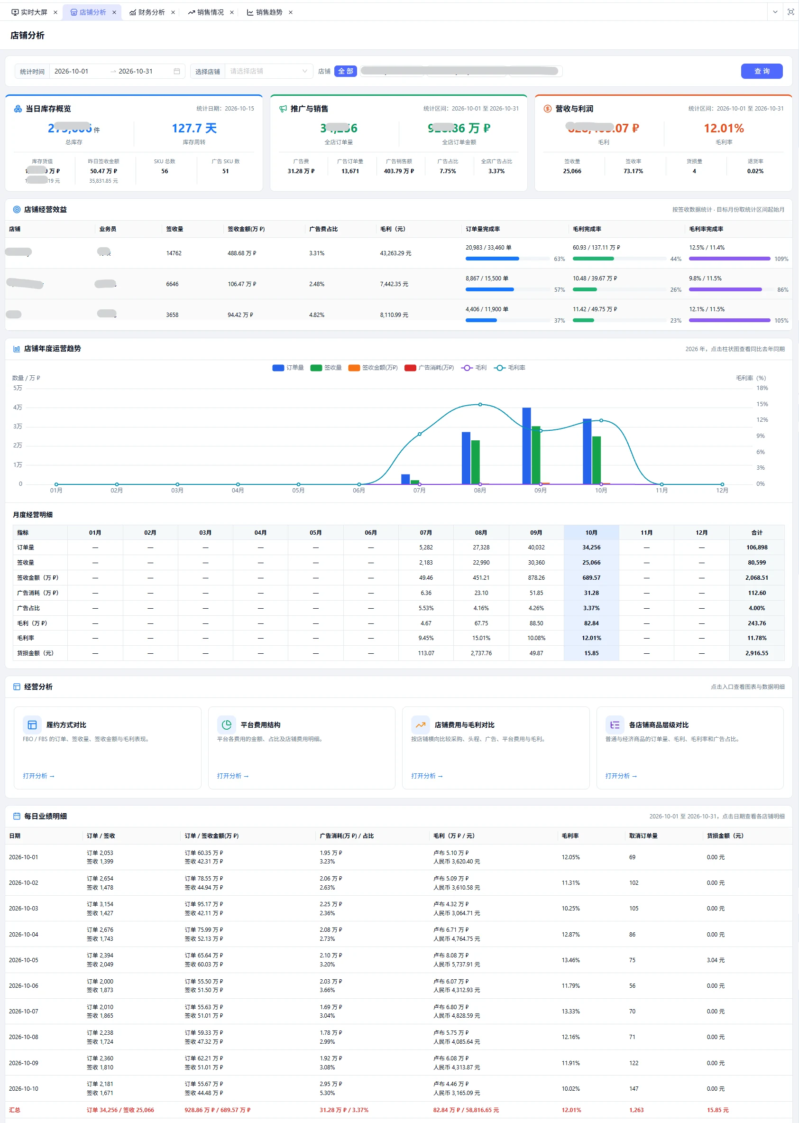799x1123 pixels.
Task: Open the 销售情况 tab
Action: 206,12
